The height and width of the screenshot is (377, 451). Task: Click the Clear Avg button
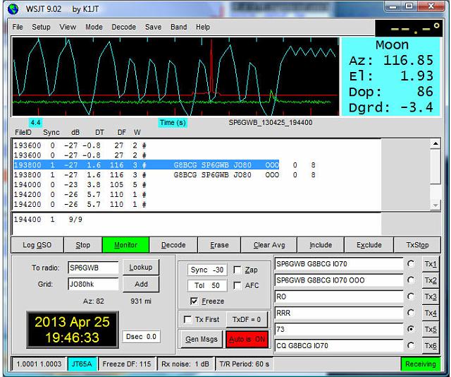point(269,245)
